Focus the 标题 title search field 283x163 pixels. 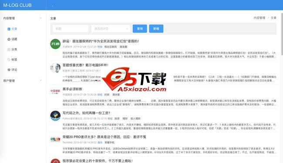[x=71, y=29]
